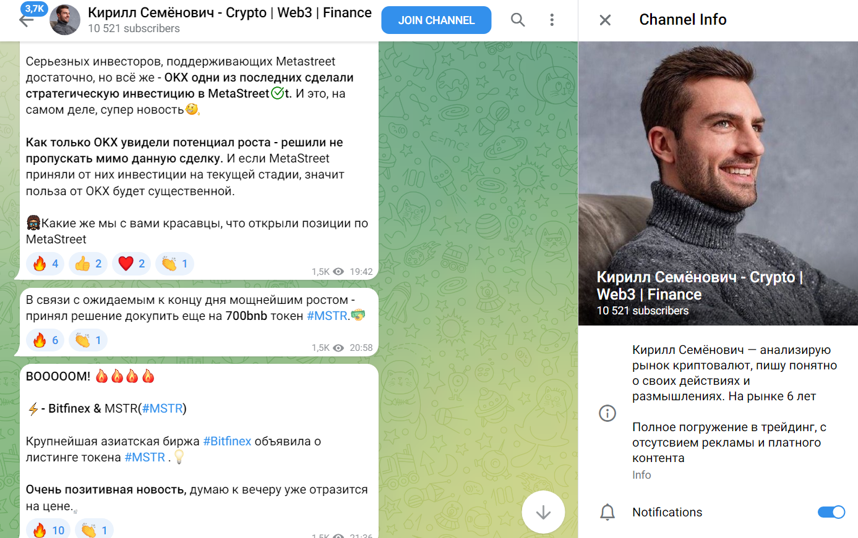React with red heart showing 2
Screen dimensions: 858x538
131,264
